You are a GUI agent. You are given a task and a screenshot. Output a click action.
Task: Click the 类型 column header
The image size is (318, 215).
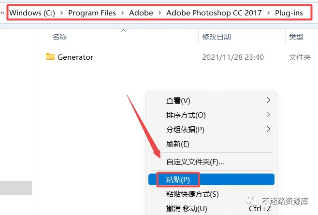tap(296, 37)
